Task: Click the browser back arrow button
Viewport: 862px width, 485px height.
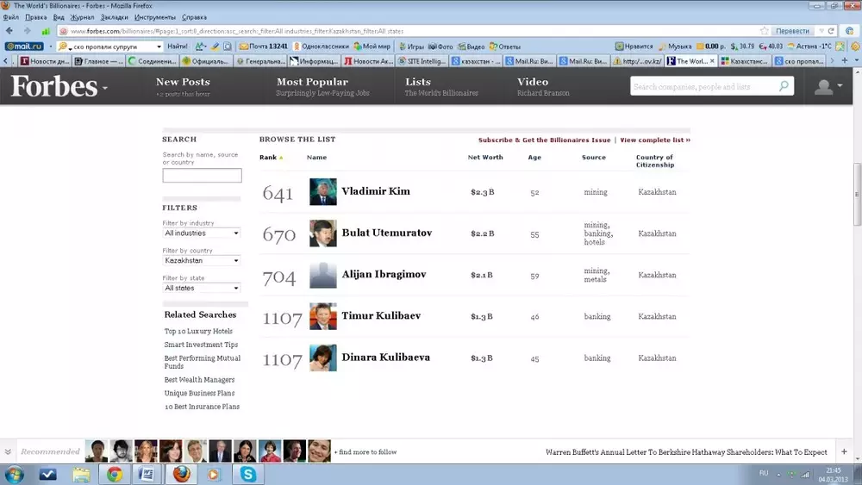Action: coord(10,31)
